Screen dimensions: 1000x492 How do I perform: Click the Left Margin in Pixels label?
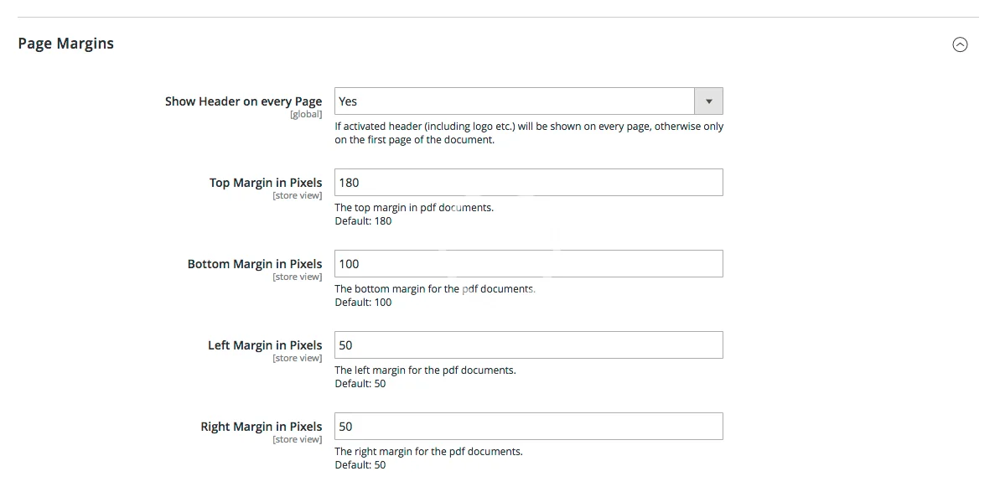[265, 345]
